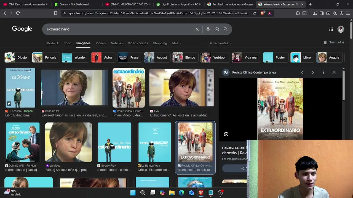Open Revista Clínica Contemporánea source link
353x198 pixels.
click(254, 72)
